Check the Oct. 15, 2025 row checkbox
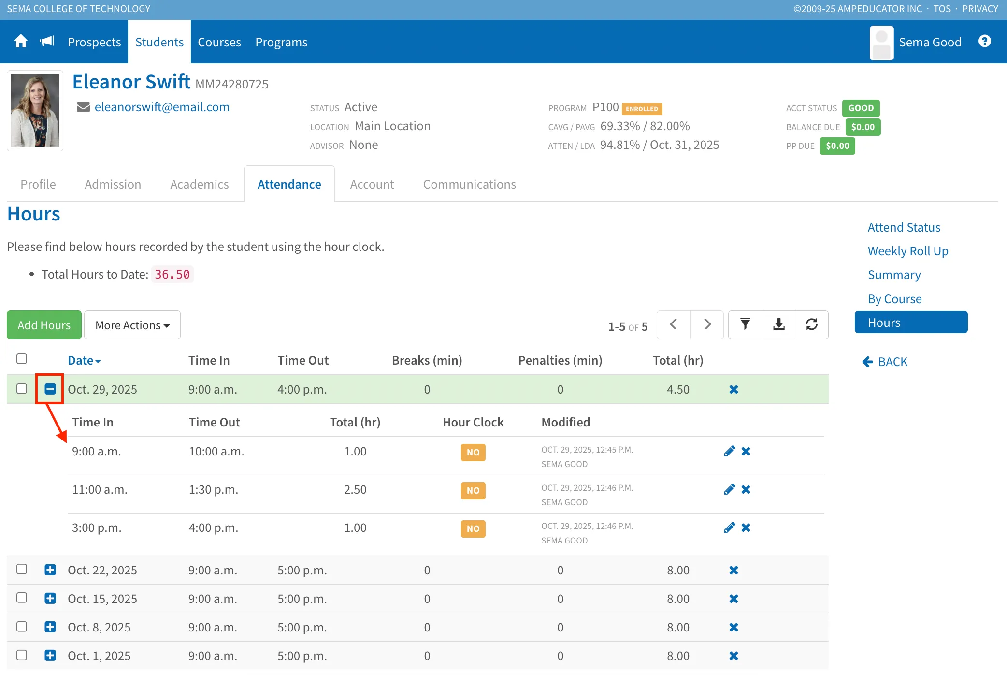Viewport: 1007px width, 675px height. tap(22, 598)
